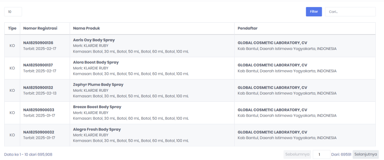This screenshot has height=160, width=384.
Task: Click the blue Filter button
Action: pyautogui.click(x=313, y=12)
